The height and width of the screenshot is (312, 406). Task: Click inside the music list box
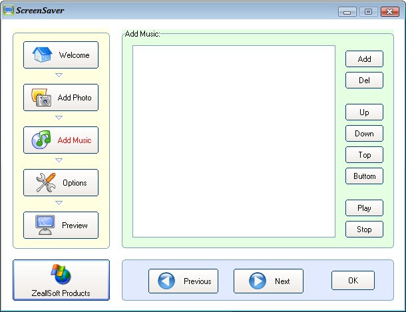click(234, 141)
